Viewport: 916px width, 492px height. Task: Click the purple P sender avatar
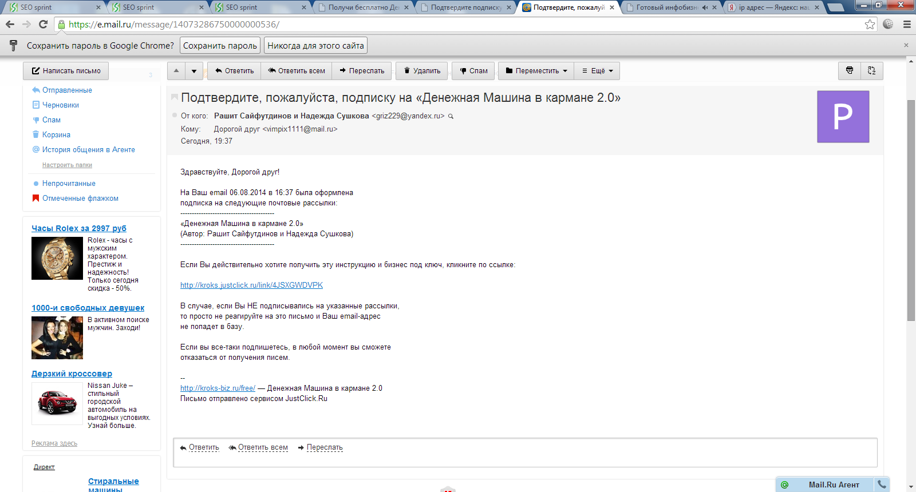(x=843, y=117)
